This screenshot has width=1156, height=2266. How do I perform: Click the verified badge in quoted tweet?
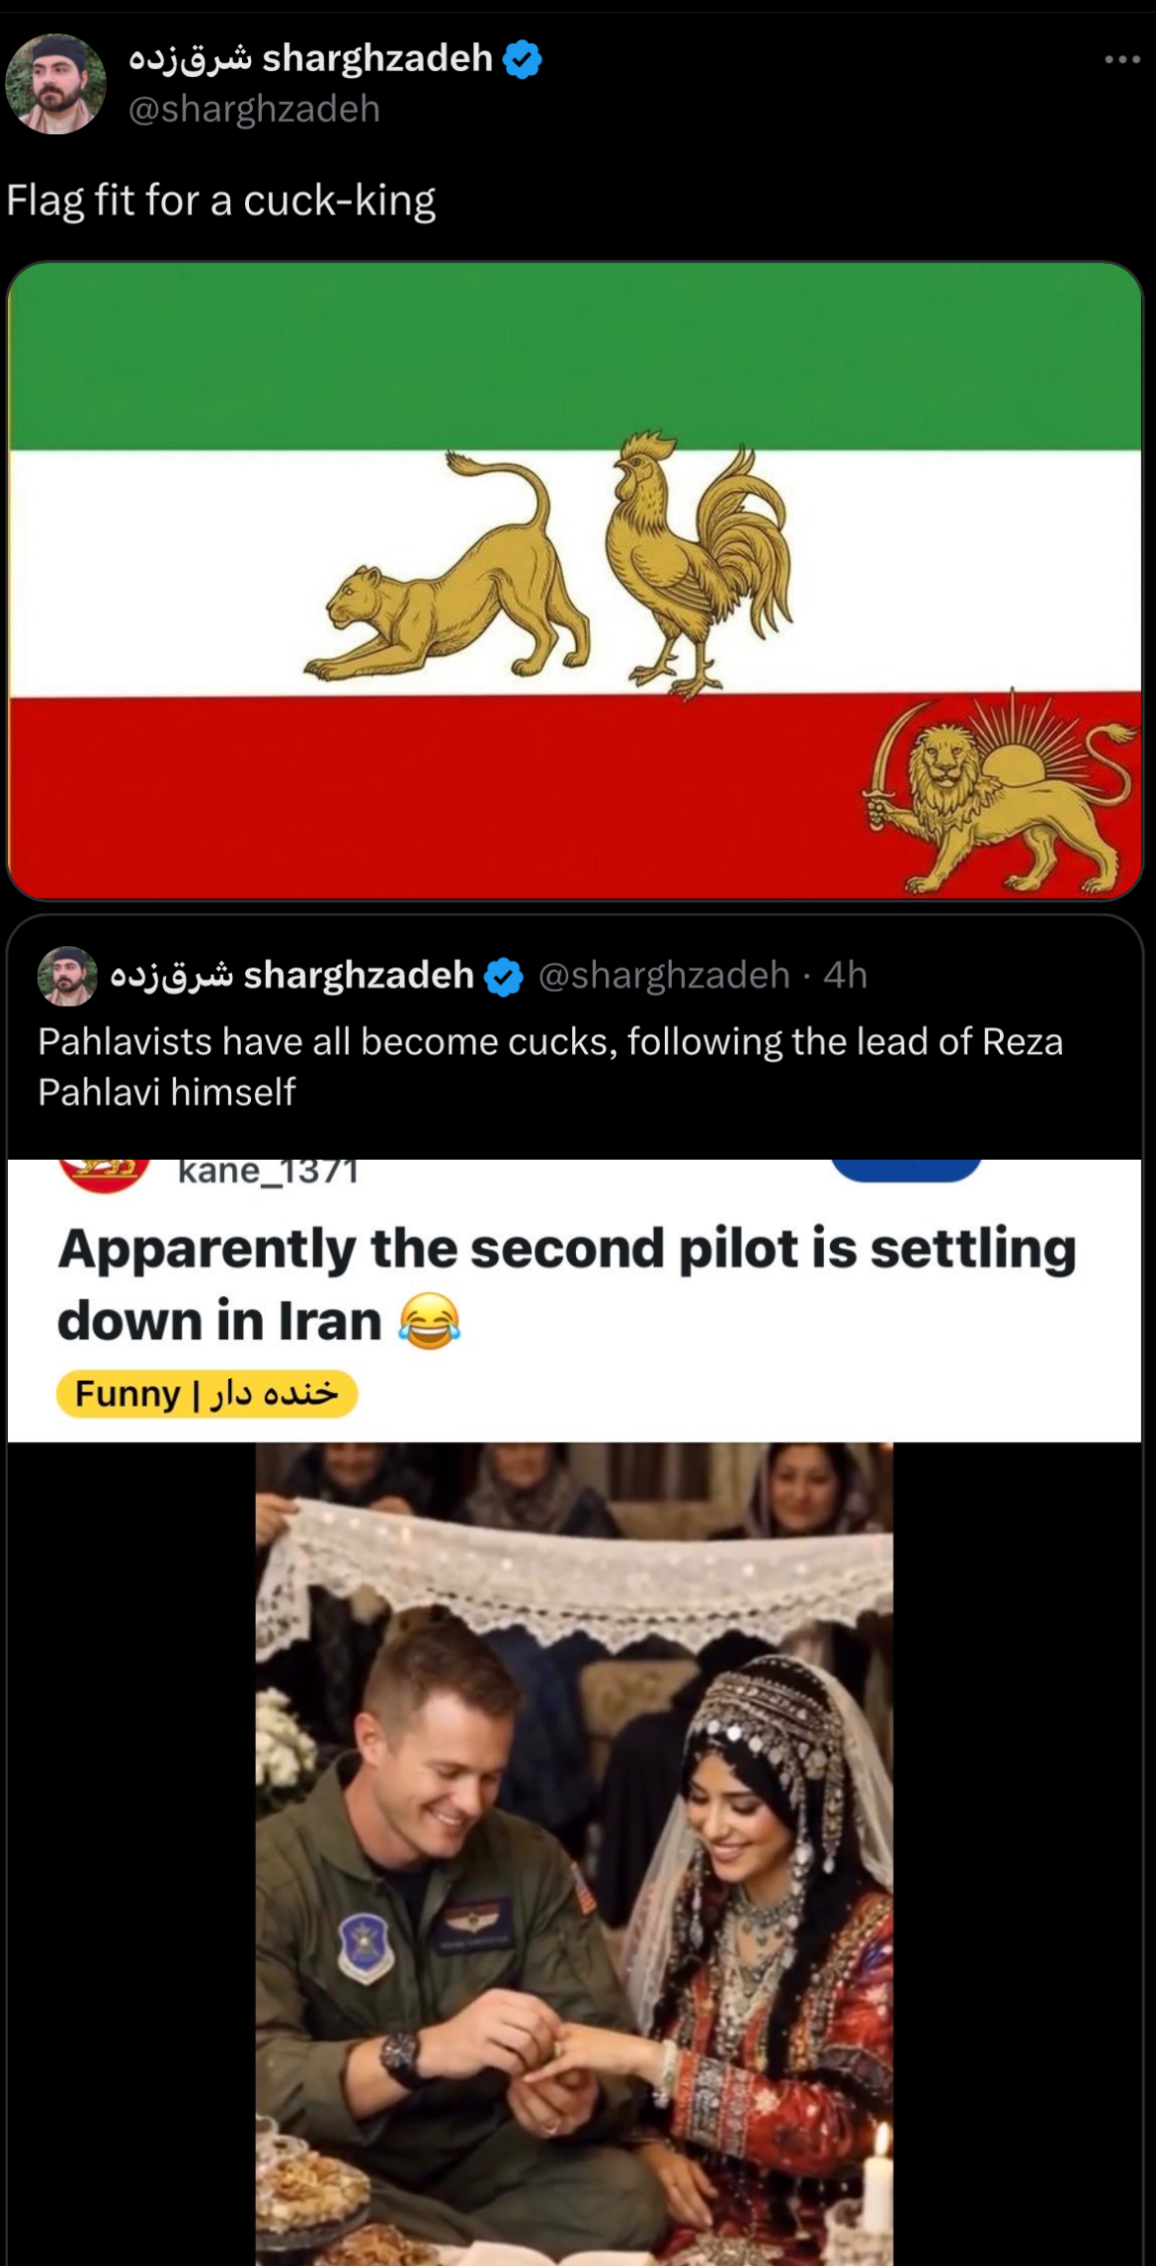pos(505,976)
